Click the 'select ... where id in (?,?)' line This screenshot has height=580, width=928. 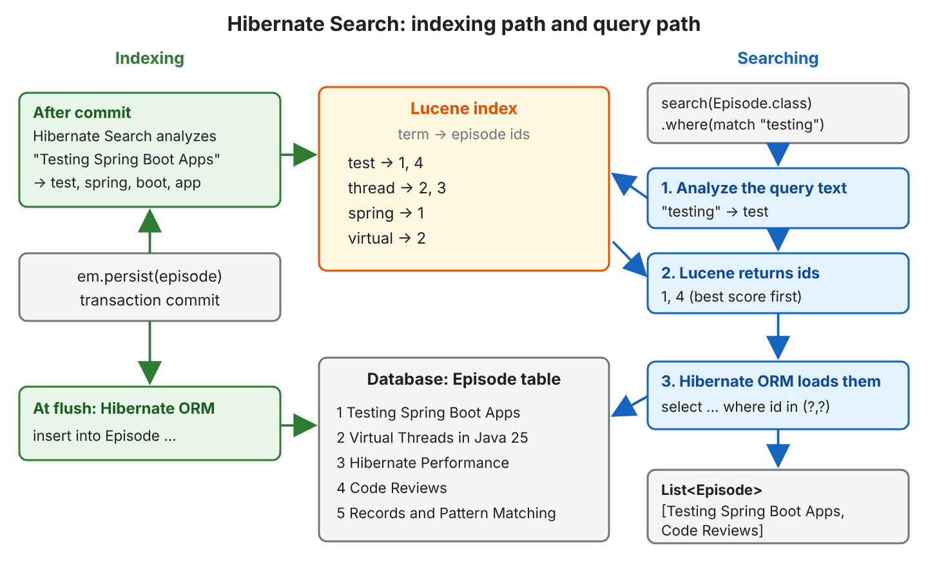click(x=746, y=407)
